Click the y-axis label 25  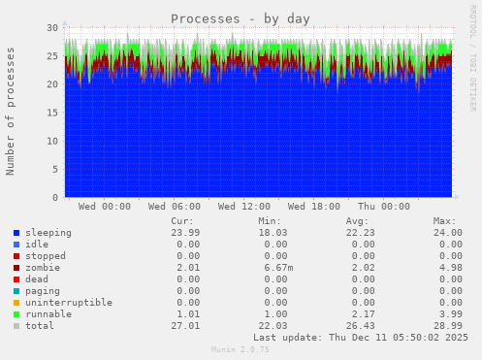click(x=52, y=56)
